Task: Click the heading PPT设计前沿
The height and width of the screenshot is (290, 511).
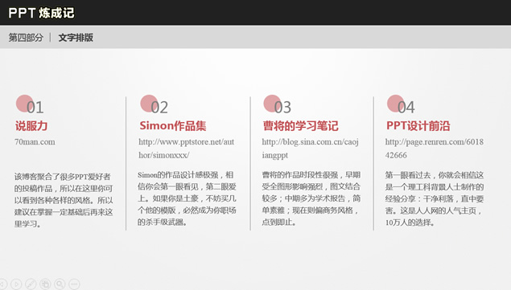Action: tap(418, 126)
